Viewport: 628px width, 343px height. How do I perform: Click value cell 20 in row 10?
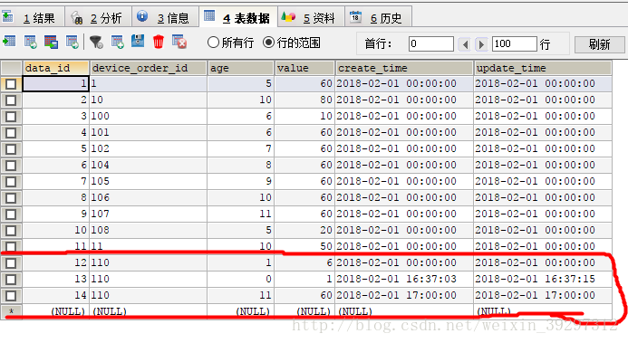304,230
